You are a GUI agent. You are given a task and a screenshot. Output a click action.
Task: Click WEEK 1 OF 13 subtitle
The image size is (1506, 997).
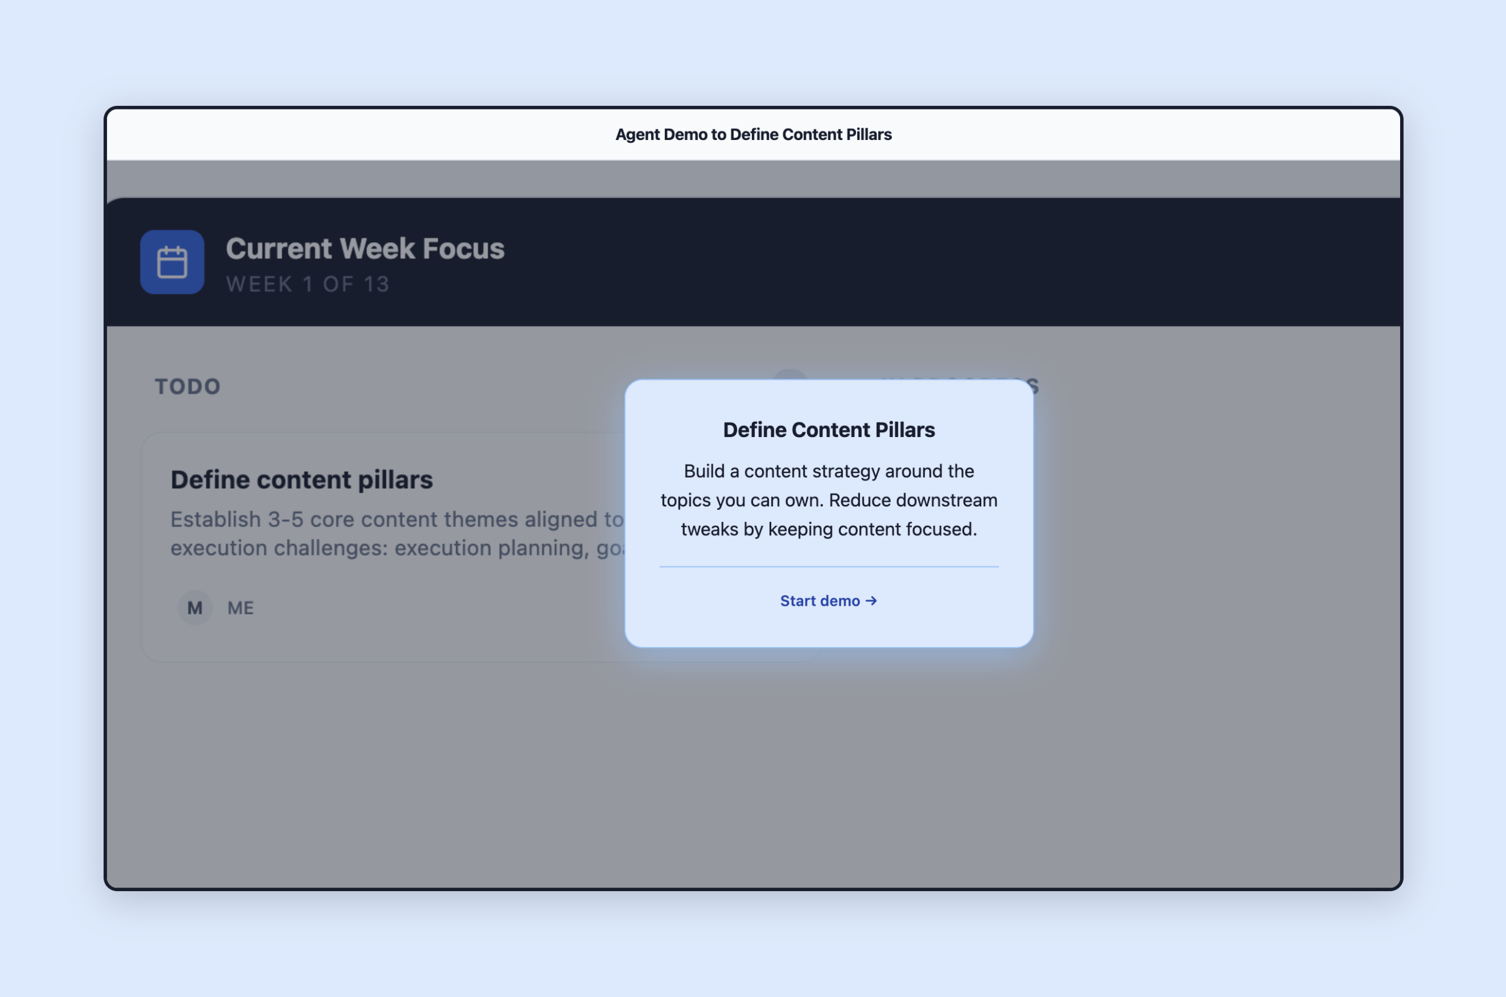click(x=308, y=284)
